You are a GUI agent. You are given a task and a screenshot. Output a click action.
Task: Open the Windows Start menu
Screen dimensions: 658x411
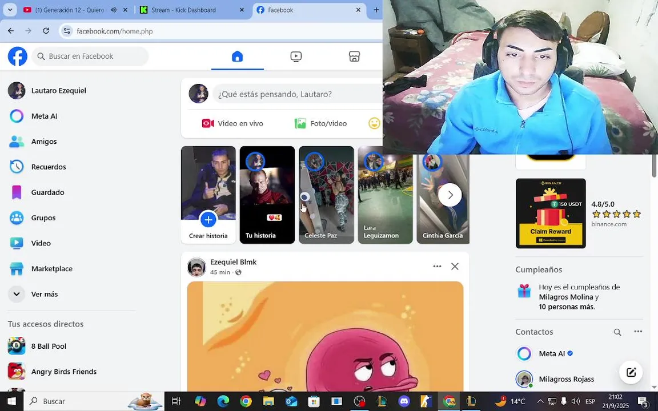[x=12, y=401]
